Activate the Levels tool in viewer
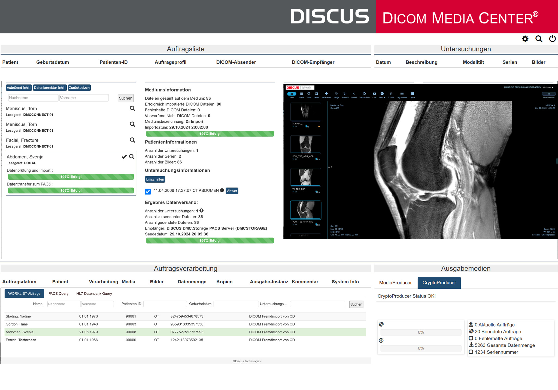The width and height of the screenshot is (558, 390). pos(316,95)
